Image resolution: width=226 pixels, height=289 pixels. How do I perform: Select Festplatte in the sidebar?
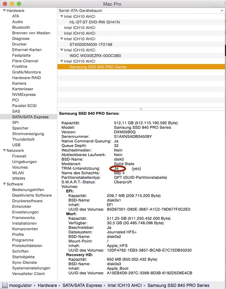pyautogui.click(x=21, y=55)
